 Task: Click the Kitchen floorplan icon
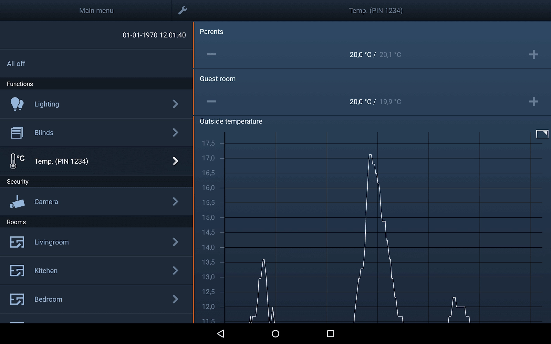click(x=17, y=271)
